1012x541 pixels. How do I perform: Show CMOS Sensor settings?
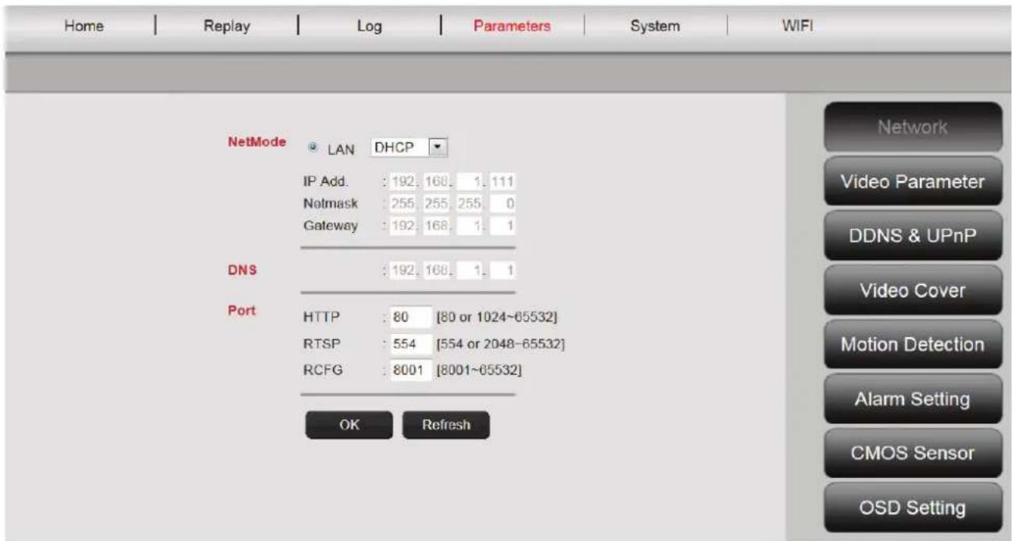click(x=913, y=454)
